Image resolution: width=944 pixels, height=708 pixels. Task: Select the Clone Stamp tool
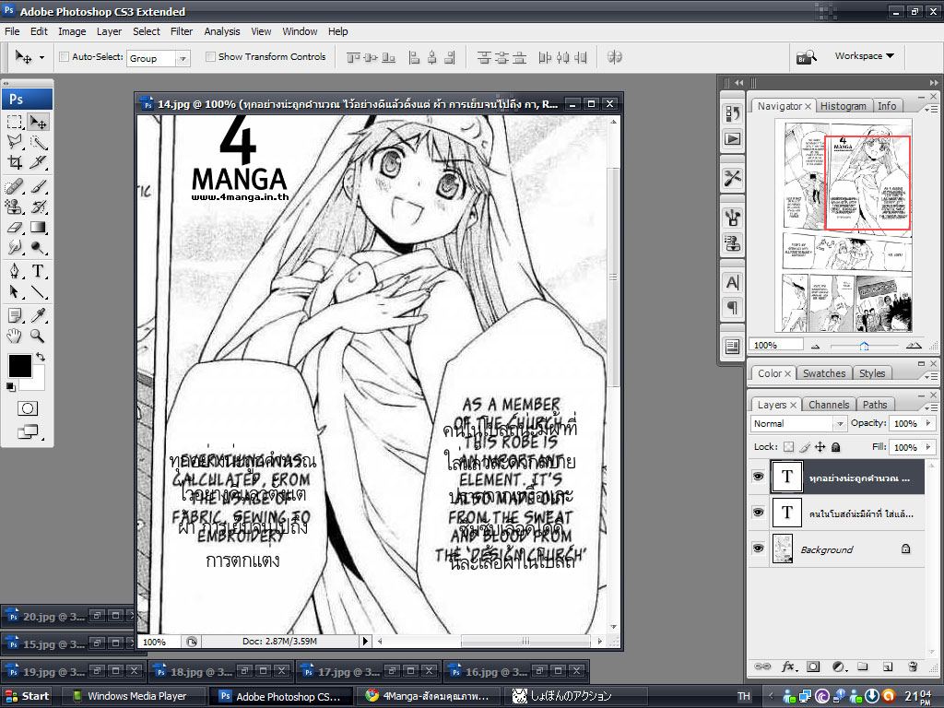pos(15,207)
